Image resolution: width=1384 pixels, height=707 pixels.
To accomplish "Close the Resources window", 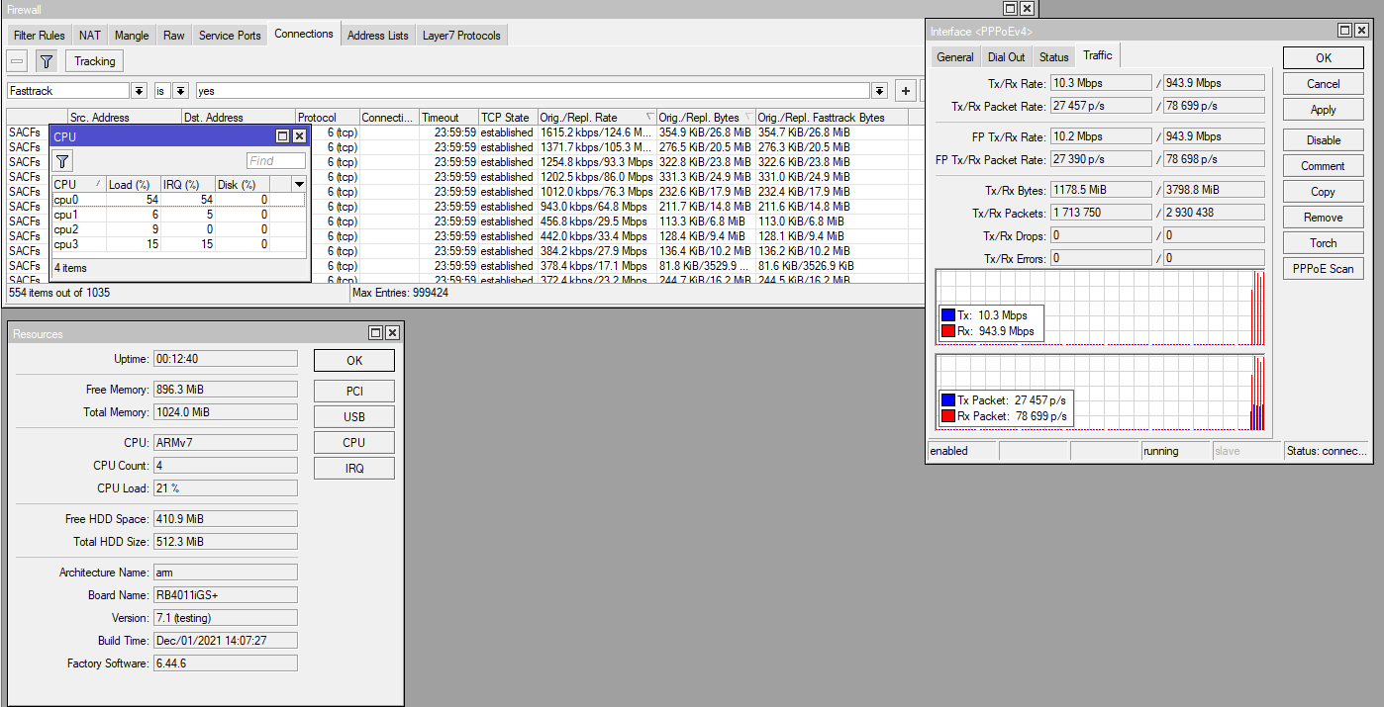I will point(392,334).
